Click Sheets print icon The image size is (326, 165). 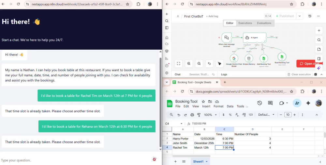(x=192, y=115)
